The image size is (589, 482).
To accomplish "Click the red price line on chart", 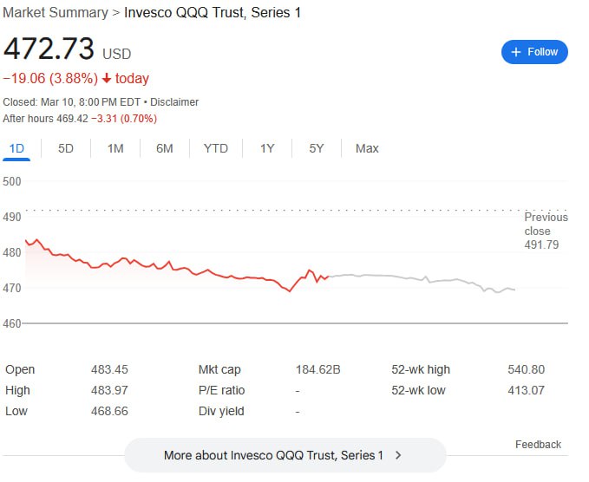I will pos(173,265).
